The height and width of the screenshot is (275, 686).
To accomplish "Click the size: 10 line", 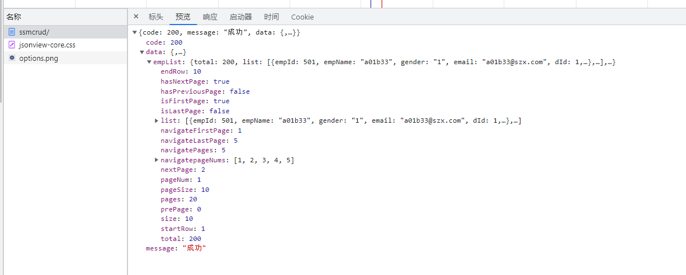I will 177,219.
